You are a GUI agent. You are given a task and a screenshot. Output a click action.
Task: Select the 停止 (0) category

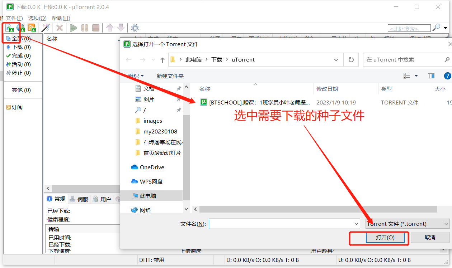coord(23,73)
